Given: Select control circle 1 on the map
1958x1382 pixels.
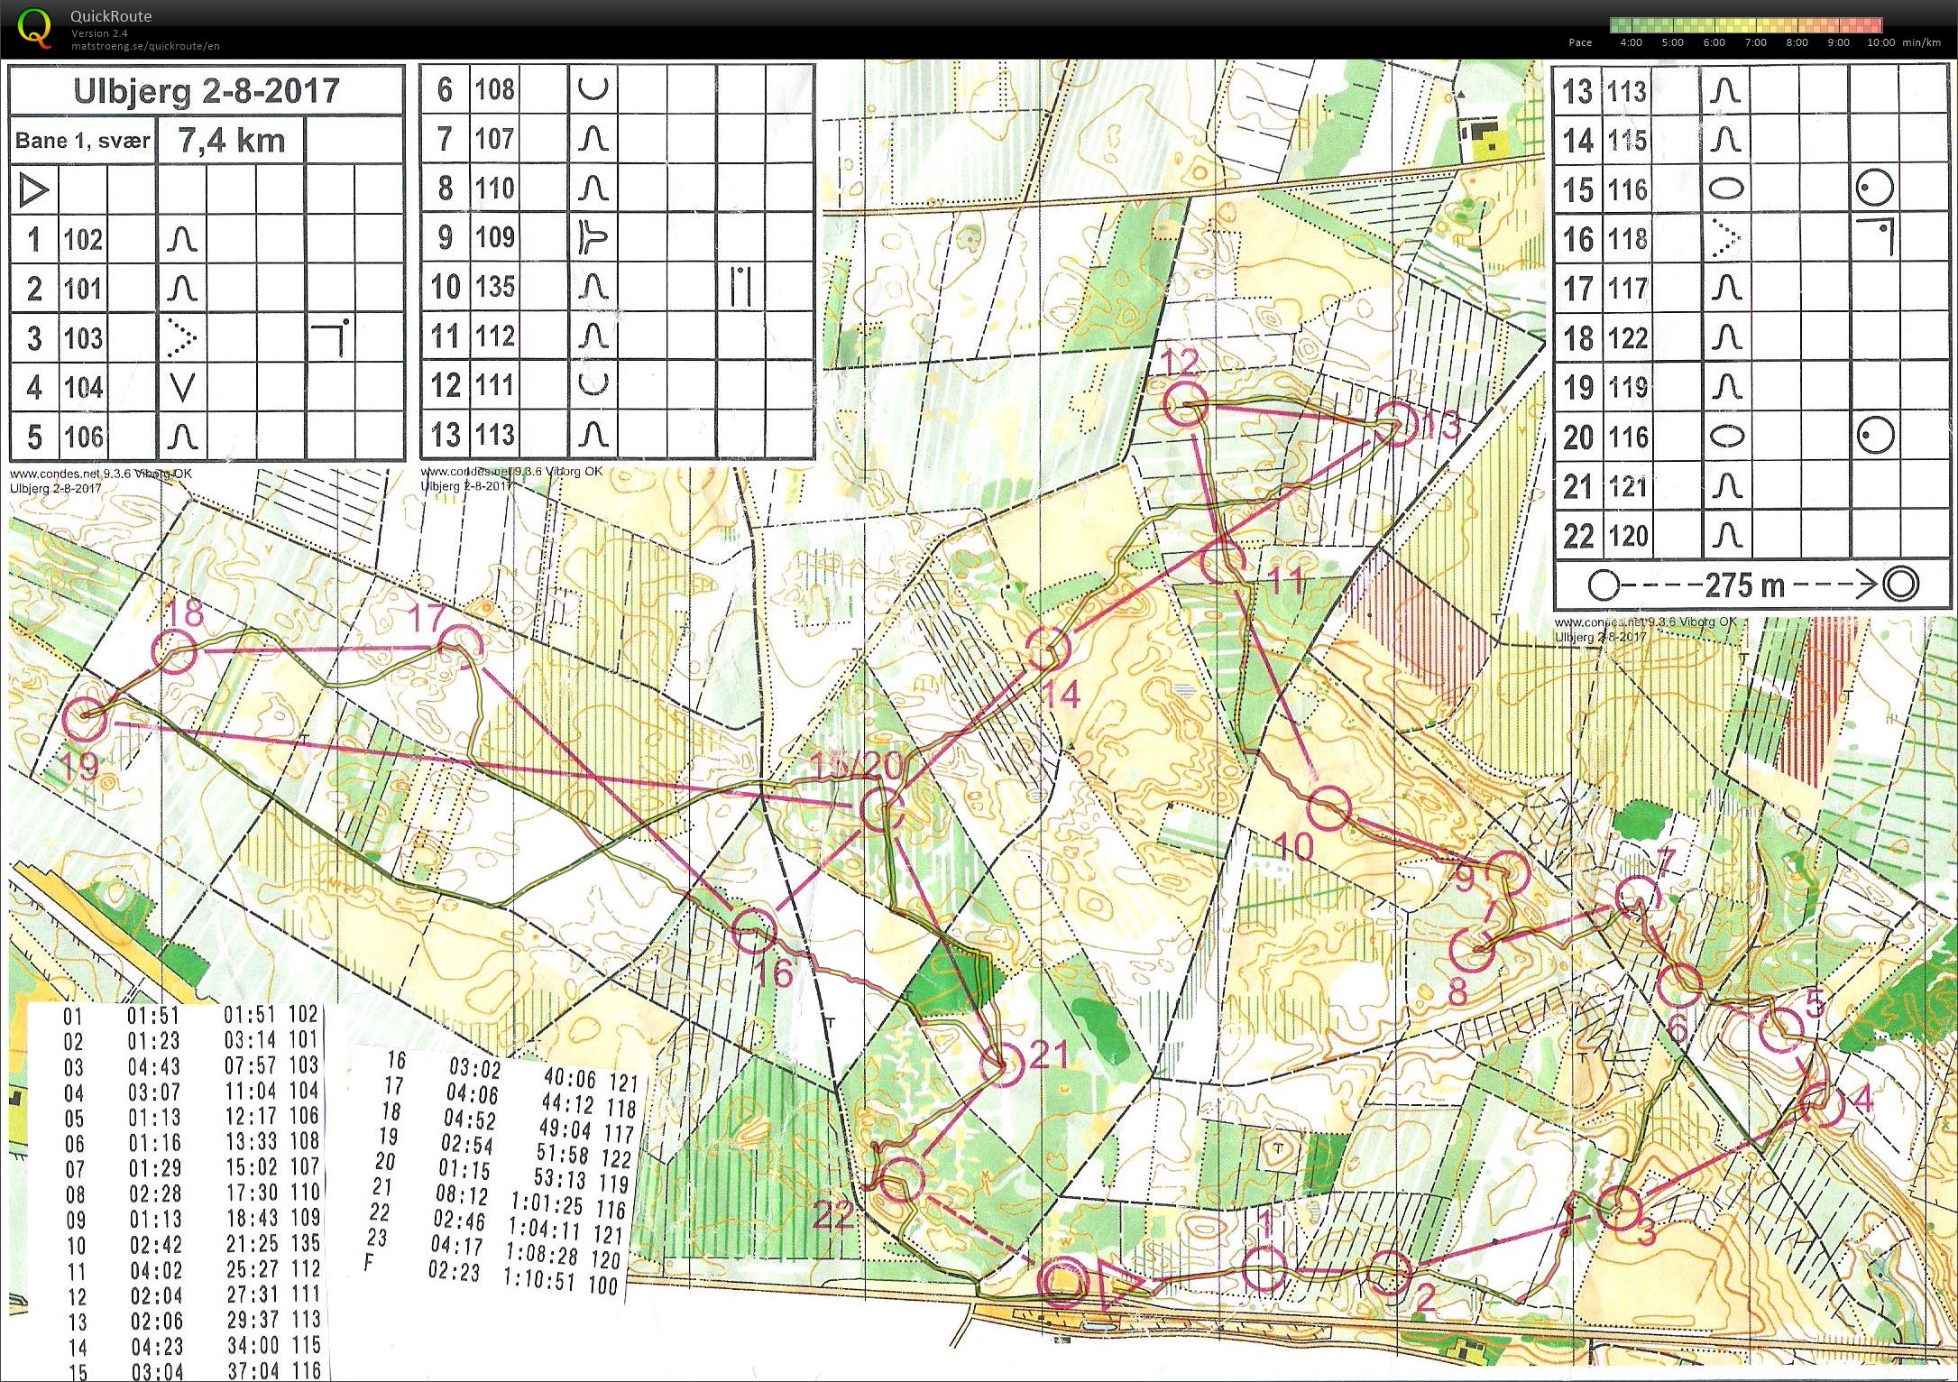Looking at the screenshot, I should click(x=1264, y=1270).
